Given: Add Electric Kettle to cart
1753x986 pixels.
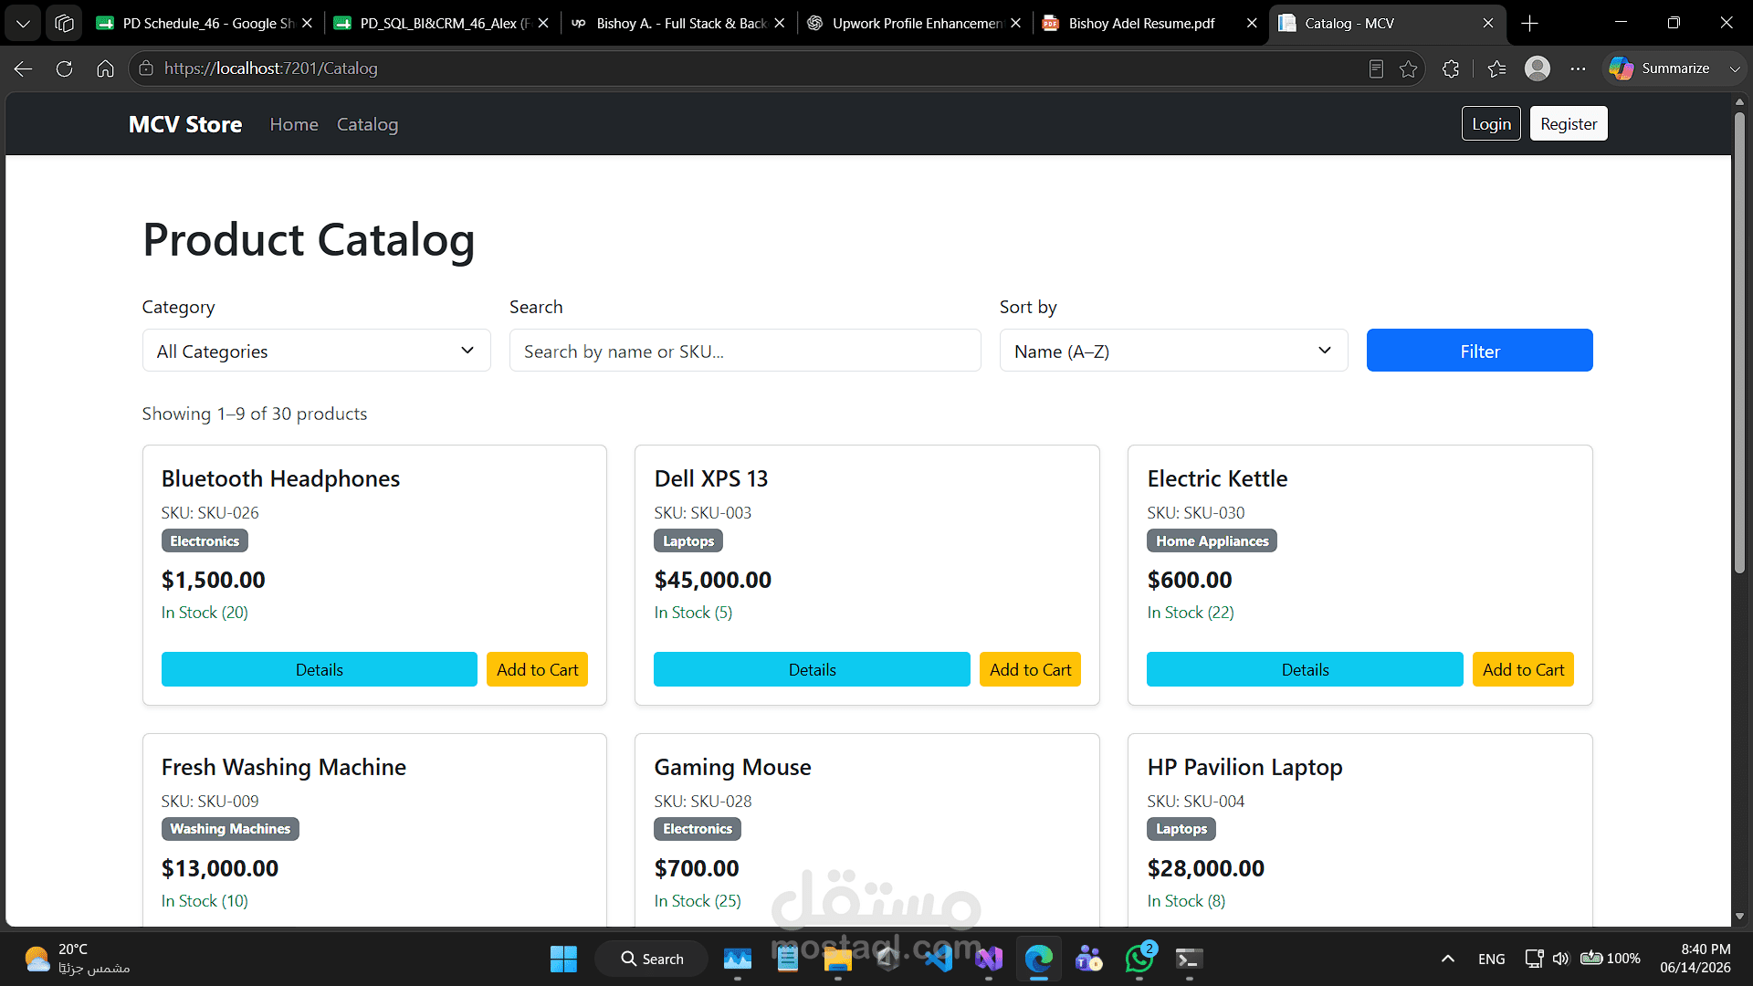Looking at the screenshot, I should (1523, 669).
